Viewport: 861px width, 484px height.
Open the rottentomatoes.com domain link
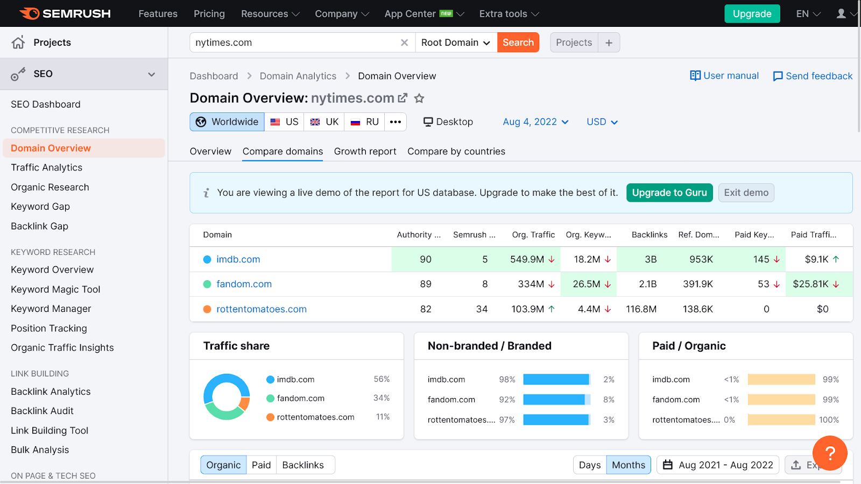click(x=262, y=309)
